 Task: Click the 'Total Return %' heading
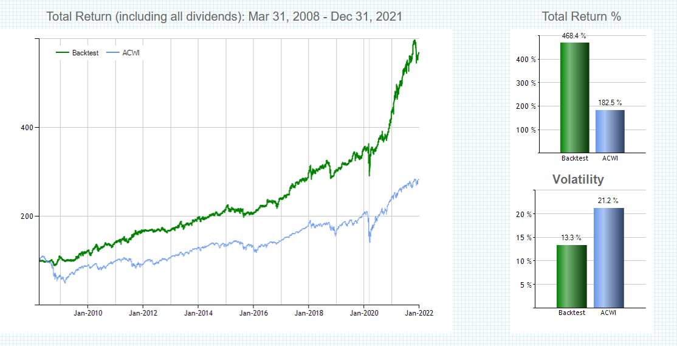pos(581,16)
